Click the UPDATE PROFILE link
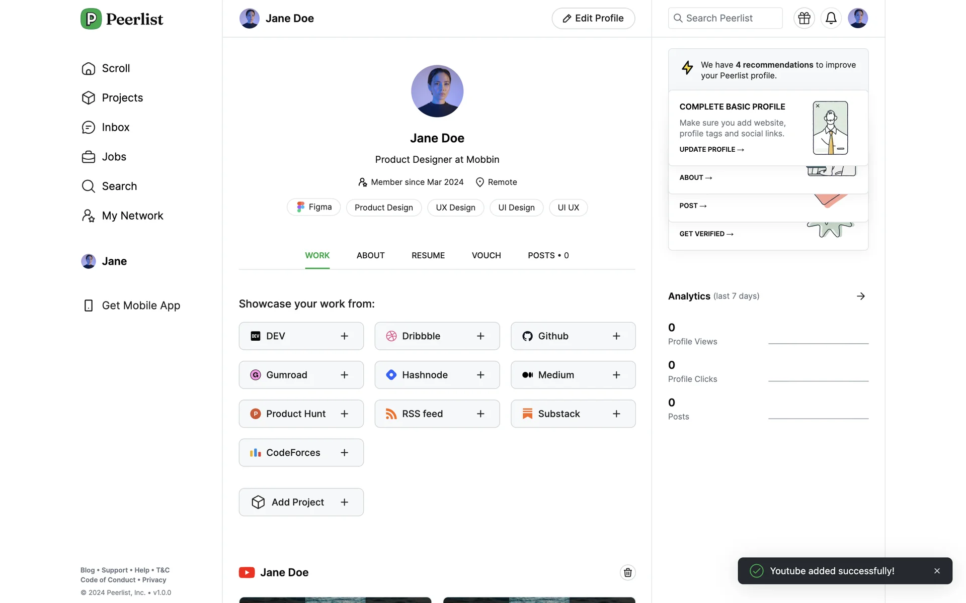This screenshot has width=966, height=603. [711, 149]
